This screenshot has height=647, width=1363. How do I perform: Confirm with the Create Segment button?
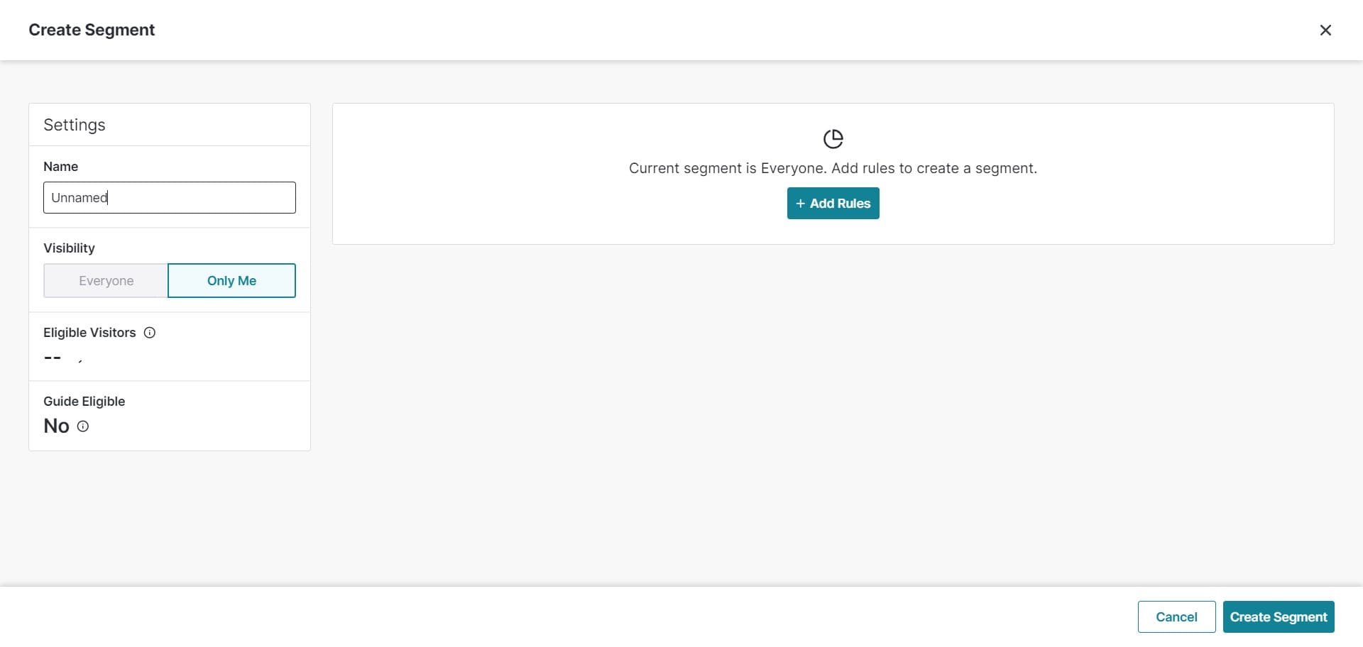pyautogui.click(x=1279, y=616)
